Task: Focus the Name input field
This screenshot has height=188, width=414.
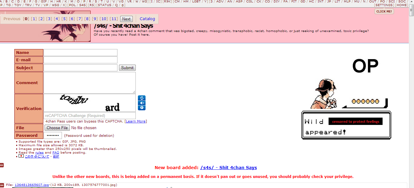Action: pos(81,52)
